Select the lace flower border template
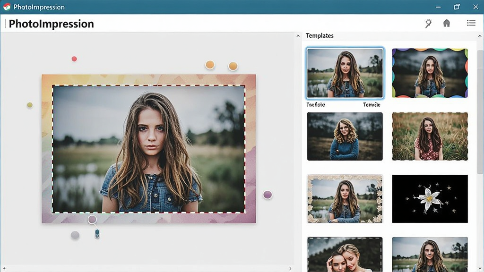 pyautogui.click(x=345, y=199)
